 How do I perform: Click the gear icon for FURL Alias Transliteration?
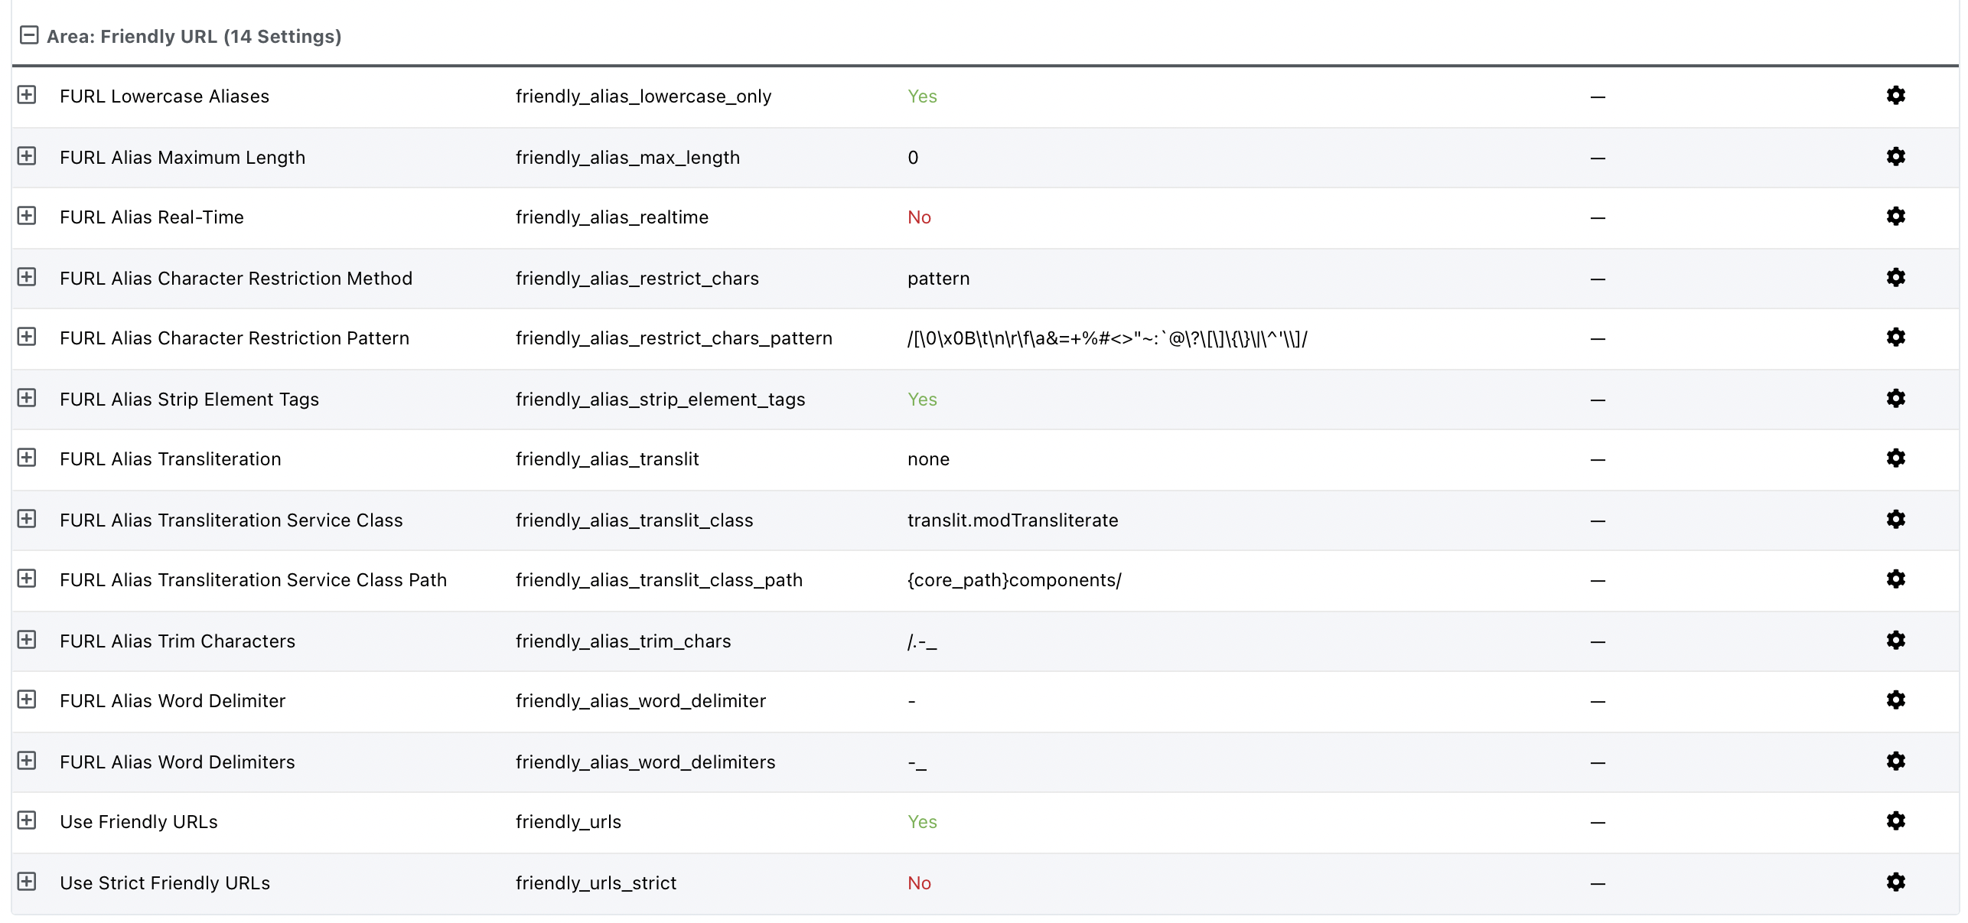point(1896,458)
